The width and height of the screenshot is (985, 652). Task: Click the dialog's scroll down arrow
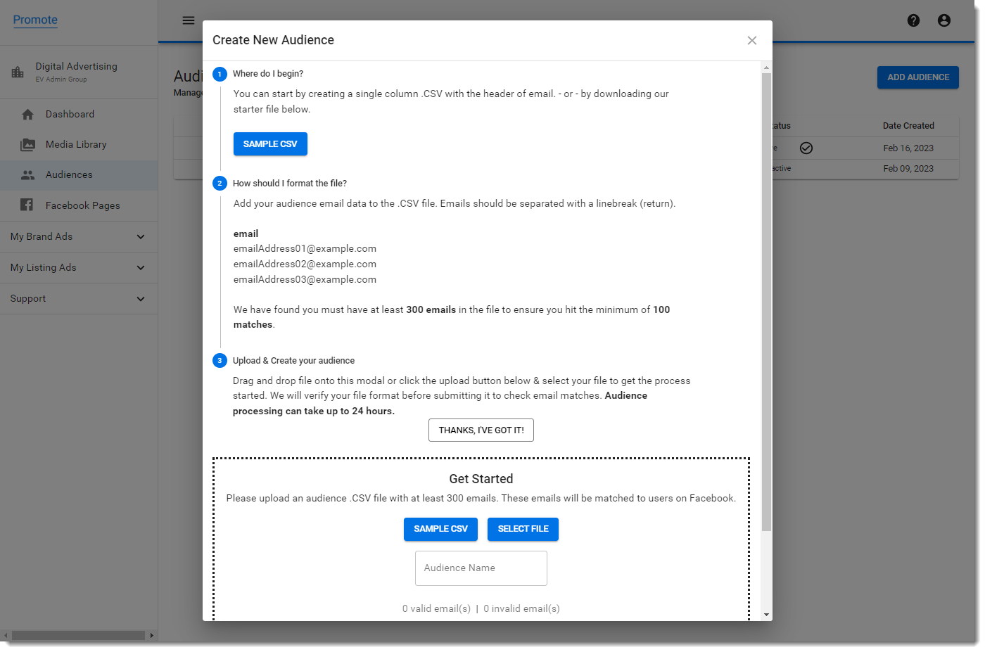766,615
